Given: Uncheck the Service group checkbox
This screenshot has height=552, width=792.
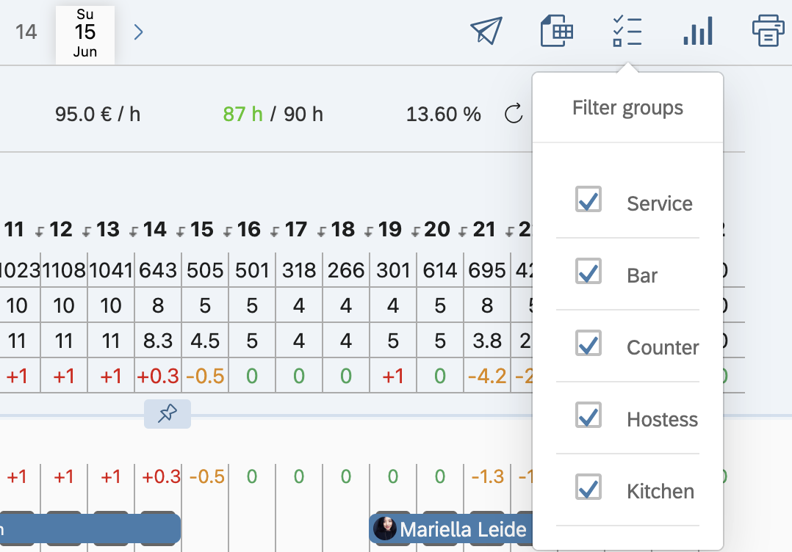Looking at the screenshot, I should pos(588,200).
